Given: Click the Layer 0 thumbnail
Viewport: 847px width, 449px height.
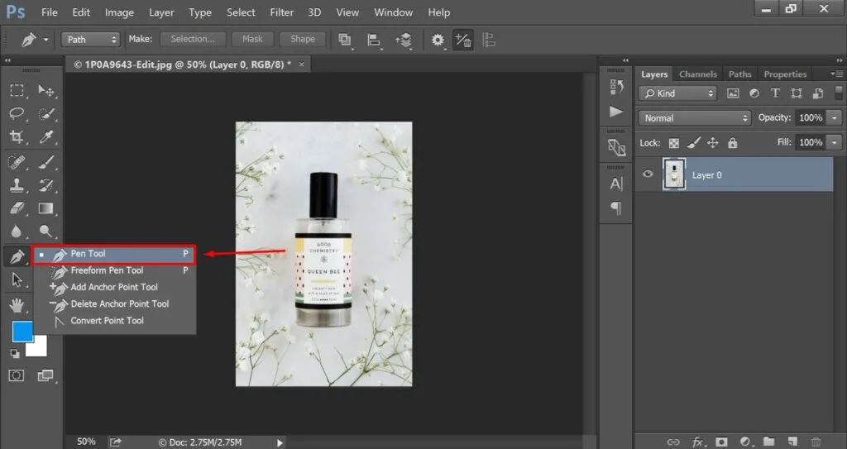Looking at the screenshot, I should pyautogui.click(x=674, y=175).
